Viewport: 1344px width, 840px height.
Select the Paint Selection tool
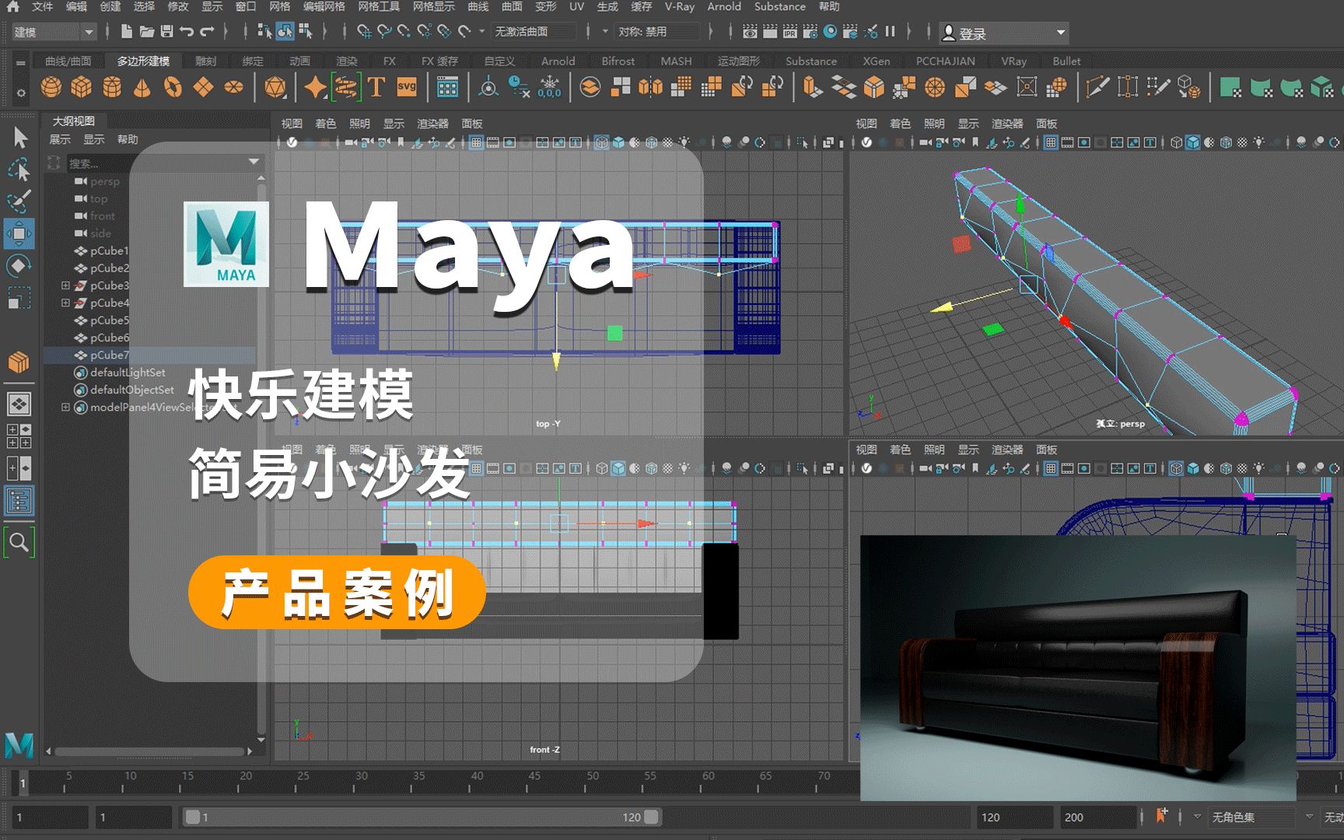(x=19, y=201)
